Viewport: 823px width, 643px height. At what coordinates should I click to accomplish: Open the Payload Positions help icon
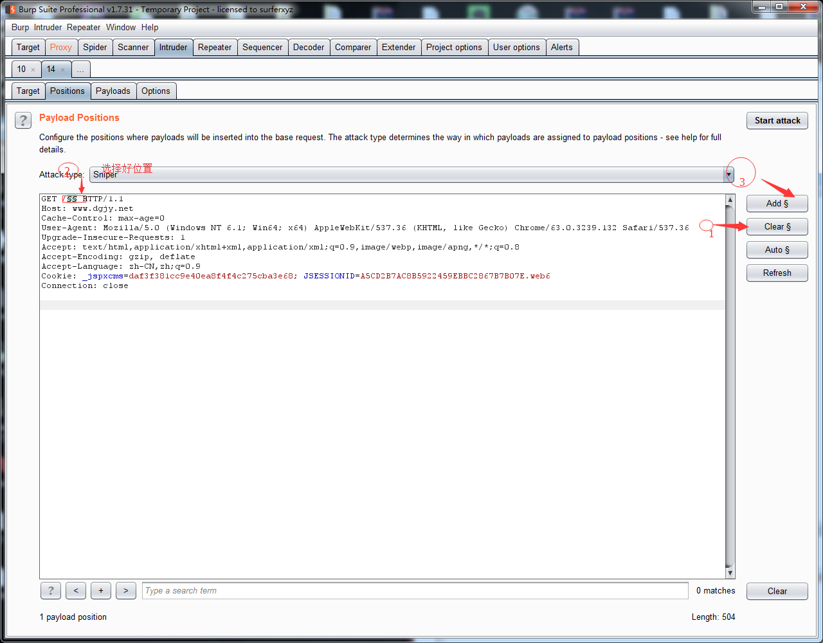23,120
